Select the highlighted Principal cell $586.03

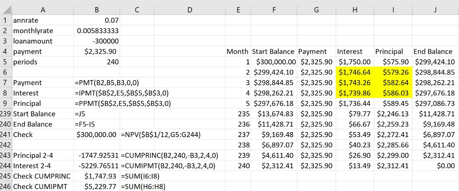pyautogui.click(x=393, y=93)
